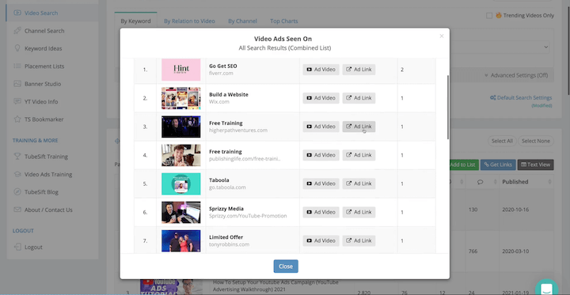Open Ad Video for Taboola
Image resolution: width=570 pixels, height=295 pixels.
pos(321,183)
